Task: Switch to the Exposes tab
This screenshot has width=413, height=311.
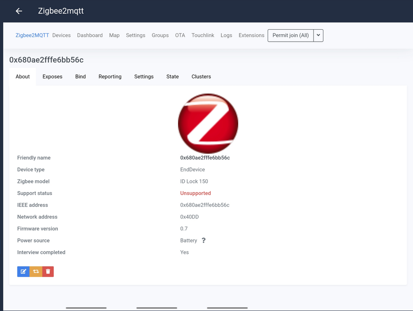Action: pos(52,77)
